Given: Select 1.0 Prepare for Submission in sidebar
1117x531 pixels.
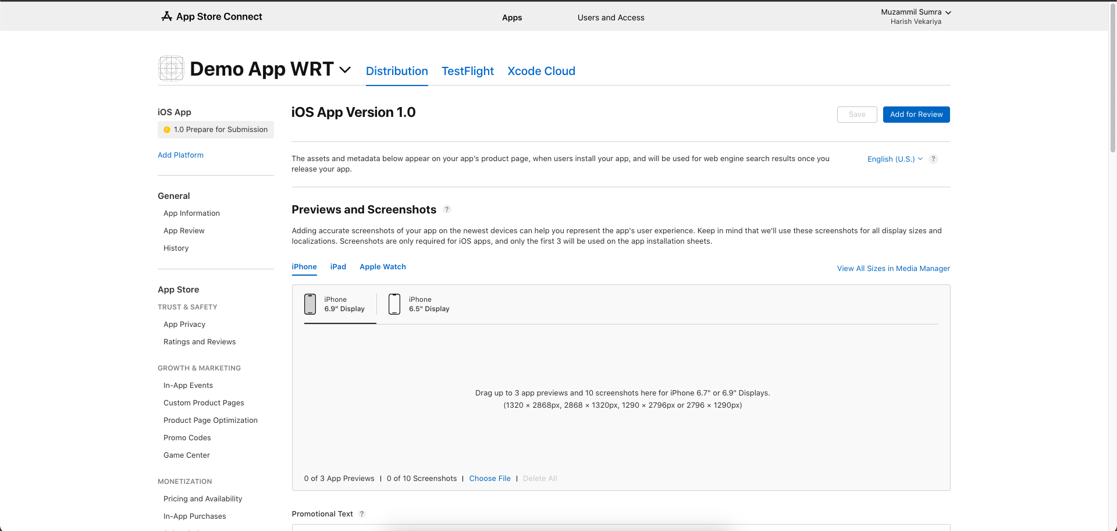Looking at the screenshot, I should [216, 130].
